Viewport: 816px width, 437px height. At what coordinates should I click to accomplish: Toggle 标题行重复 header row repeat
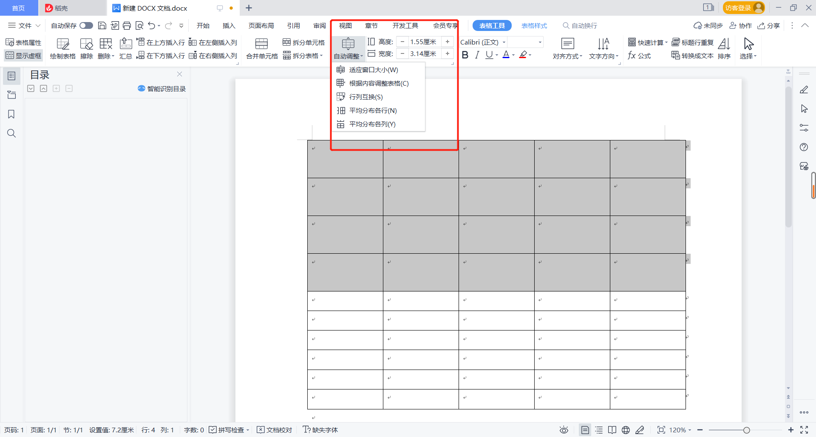point(693,42)
